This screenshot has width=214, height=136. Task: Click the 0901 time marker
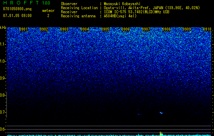pos(23,29)
